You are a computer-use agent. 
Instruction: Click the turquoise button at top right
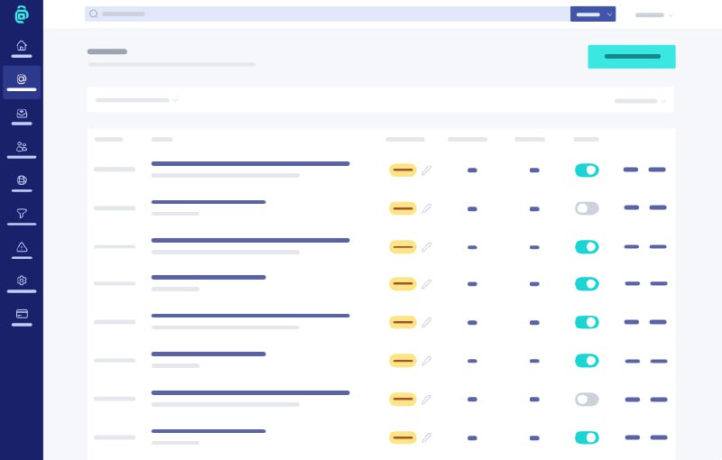pos(632,57)
